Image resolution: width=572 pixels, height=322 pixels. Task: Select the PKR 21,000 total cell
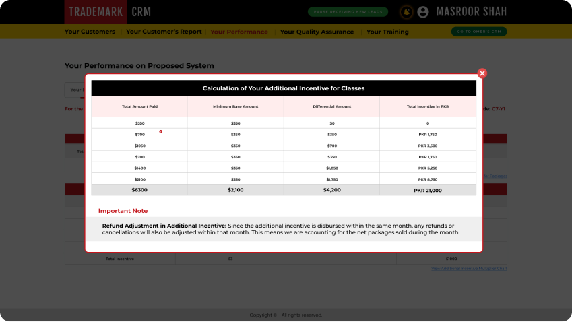point(427,191)
